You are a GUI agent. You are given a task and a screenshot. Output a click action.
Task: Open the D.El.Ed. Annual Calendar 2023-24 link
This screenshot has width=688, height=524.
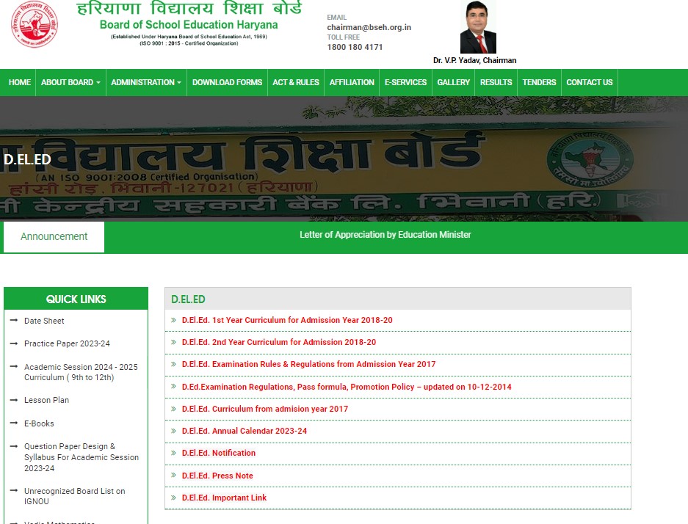pyautogui.click(x=245, y=431)
